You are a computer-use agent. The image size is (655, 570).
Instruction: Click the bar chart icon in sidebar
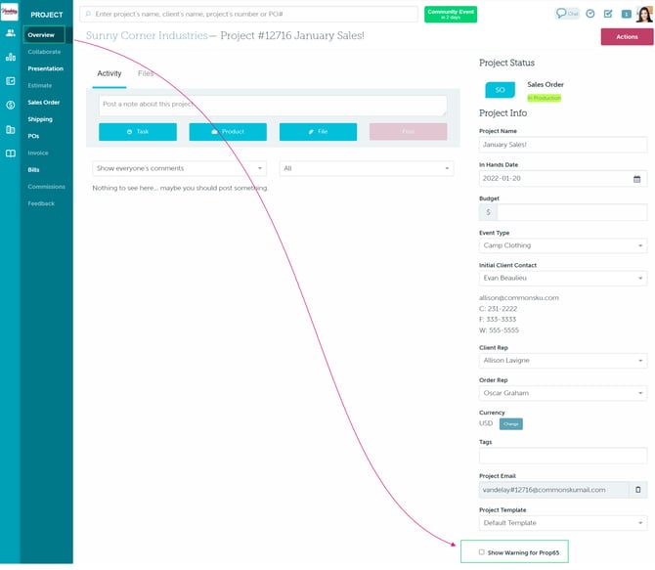click(11, 57)
